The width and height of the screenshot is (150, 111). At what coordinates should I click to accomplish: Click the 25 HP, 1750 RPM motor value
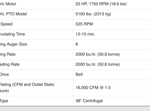coord(101,4)
